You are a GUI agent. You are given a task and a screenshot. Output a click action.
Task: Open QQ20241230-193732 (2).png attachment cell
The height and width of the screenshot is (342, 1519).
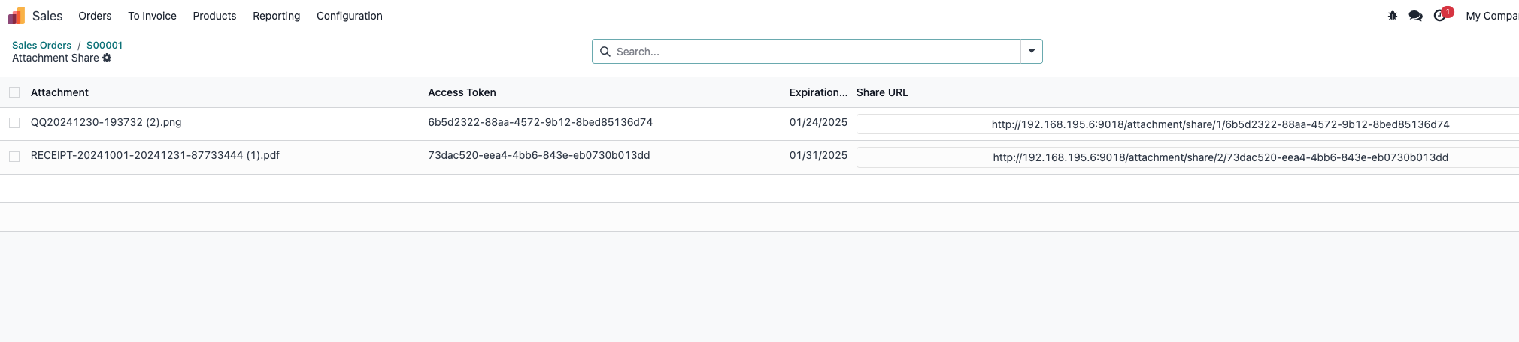(x=106, y=122)
